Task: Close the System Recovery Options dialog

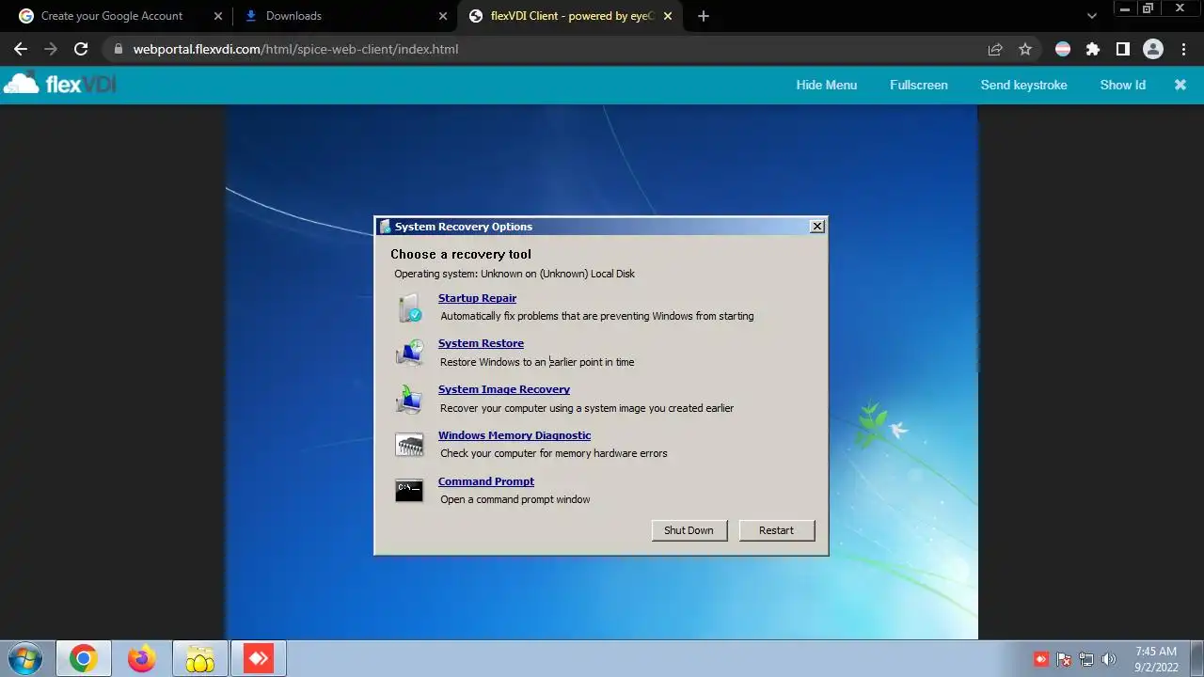Action: [817, 226]
